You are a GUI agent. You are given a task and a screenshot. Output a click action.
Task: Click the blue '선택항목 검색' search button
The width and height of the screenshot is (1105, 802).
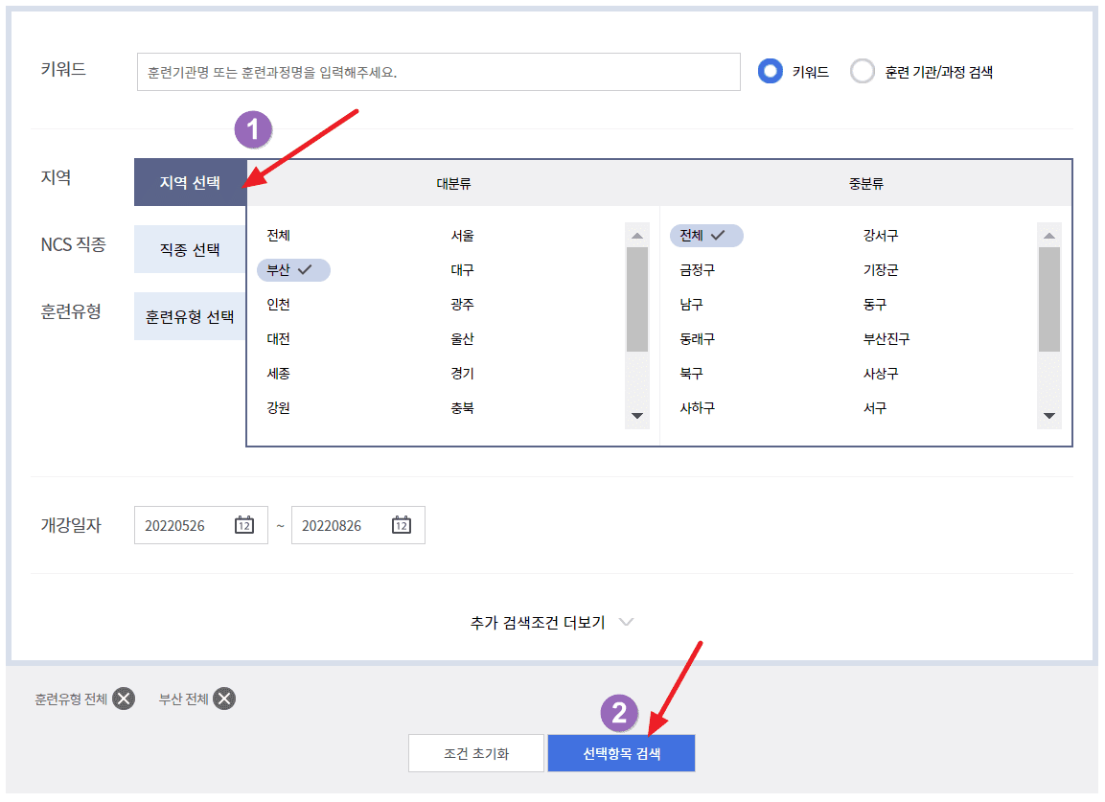[621, 753]
